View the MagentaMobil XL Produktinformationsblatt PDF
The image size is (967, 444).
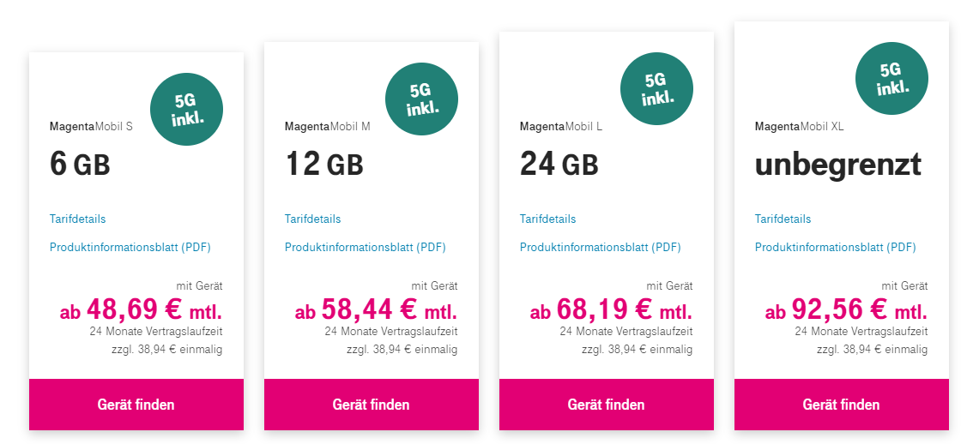click(836, 248)
